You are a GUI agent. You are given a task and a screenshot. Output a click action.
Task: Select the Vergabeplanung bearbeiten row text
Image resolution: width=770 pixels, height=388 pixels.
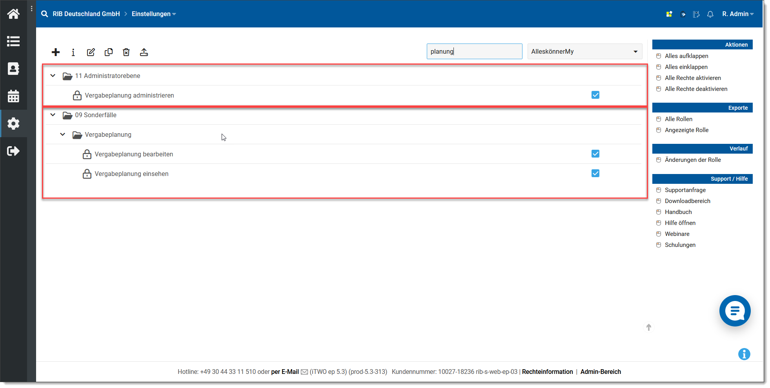coord(134,154)
